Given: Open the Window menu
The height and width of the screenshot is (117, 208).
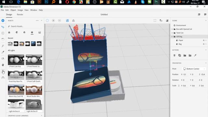Looking at the screenshot, I should click(x=33, y=10).
